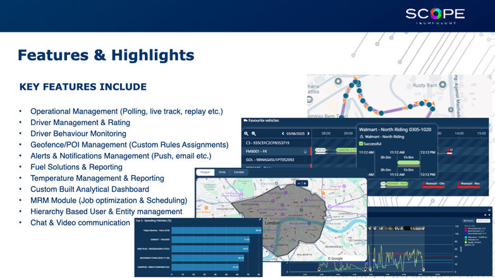Screen dimensions: 495x278
Task: Select the Polygon geofence tab
Action: coord(205,172)
